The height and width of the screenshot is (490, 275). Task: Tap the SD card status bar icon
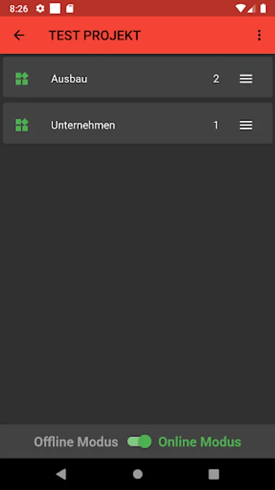(x=70, y=8)
